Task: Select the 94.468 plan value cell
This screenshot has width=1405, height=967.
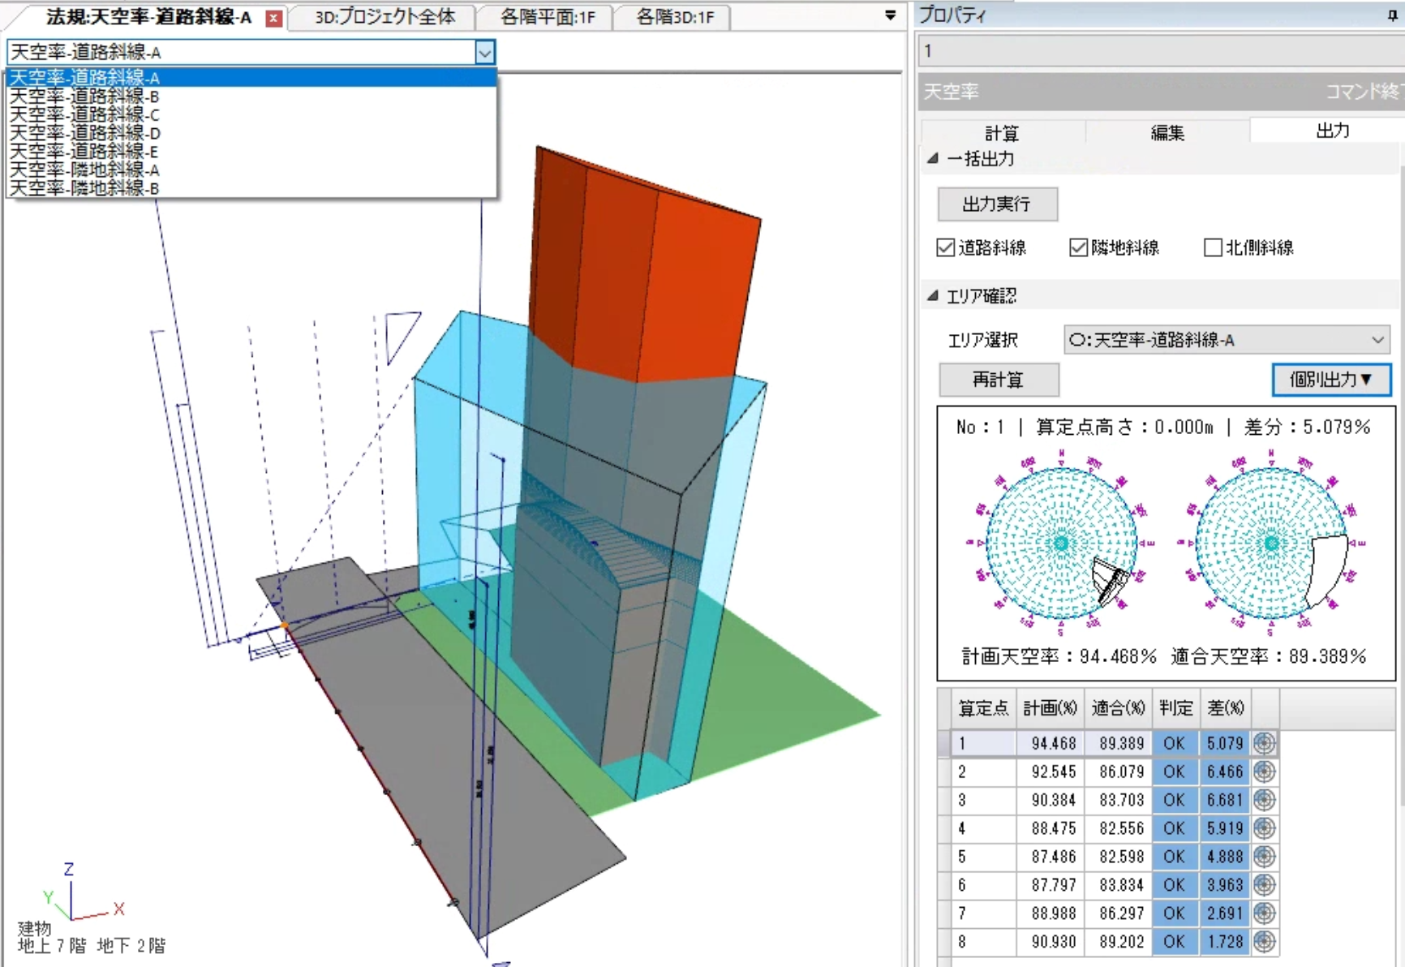Action: point(1051,743)
